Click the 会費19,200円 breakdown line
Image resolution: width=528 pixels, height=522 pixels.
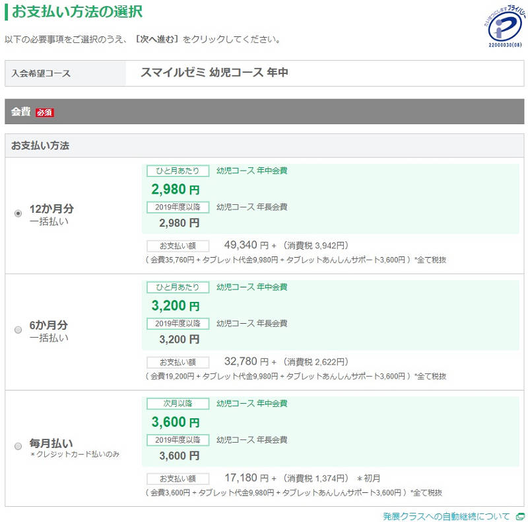[296, 377]
